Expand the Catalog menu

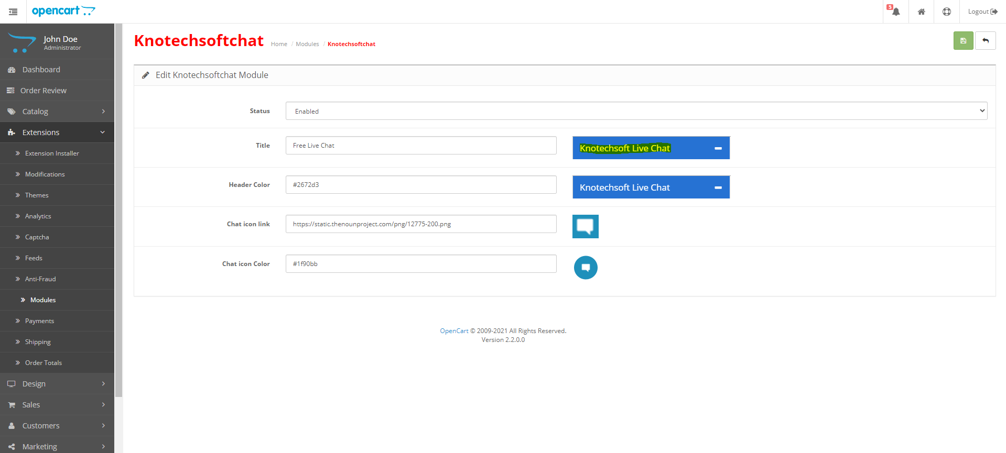[x=57, y=112]
